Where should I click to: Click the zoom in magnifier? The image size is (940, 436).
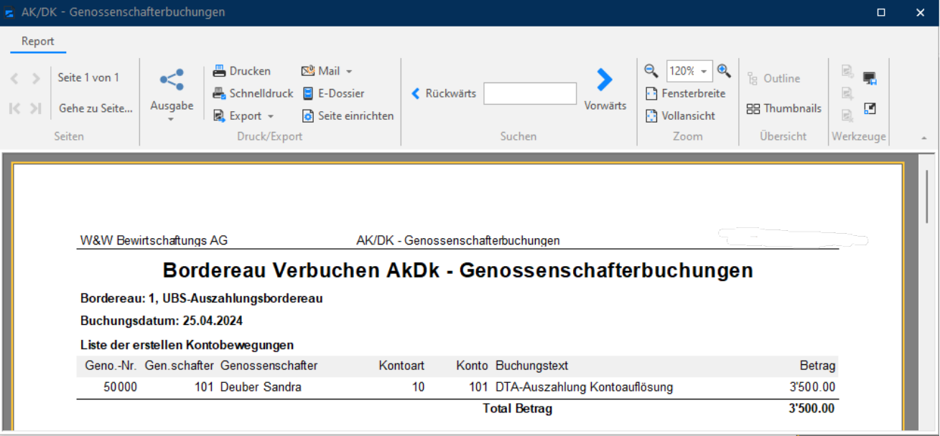[x=724, y=70]
